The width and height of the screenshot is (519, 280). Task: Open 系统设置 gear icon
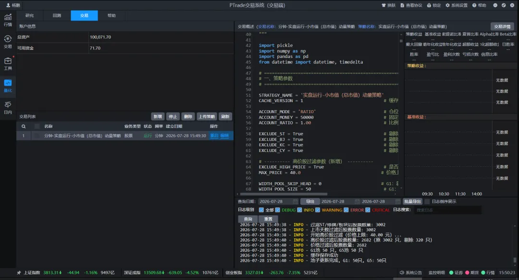(447, 5)
